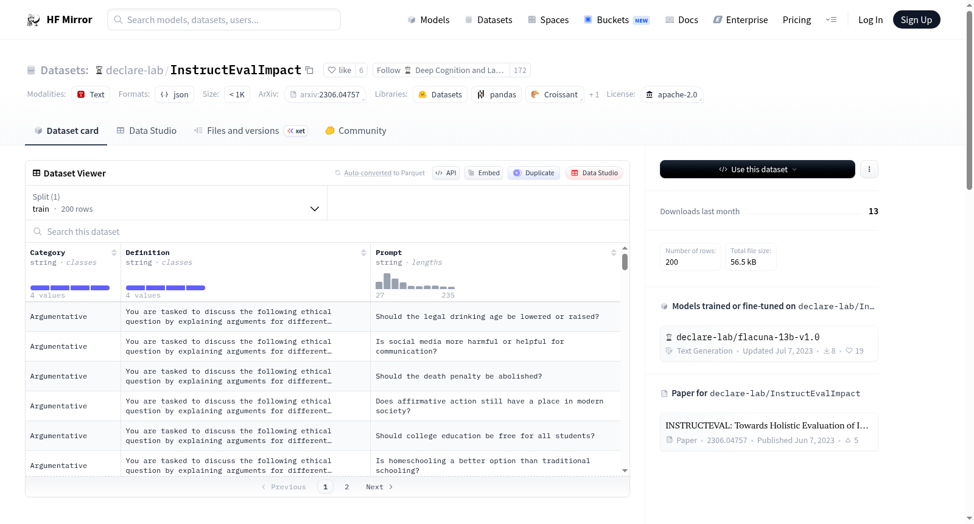The image size is (974, 524).
Task: Follow Deep Cognition and Language org
Action: (x=441, y=70)
